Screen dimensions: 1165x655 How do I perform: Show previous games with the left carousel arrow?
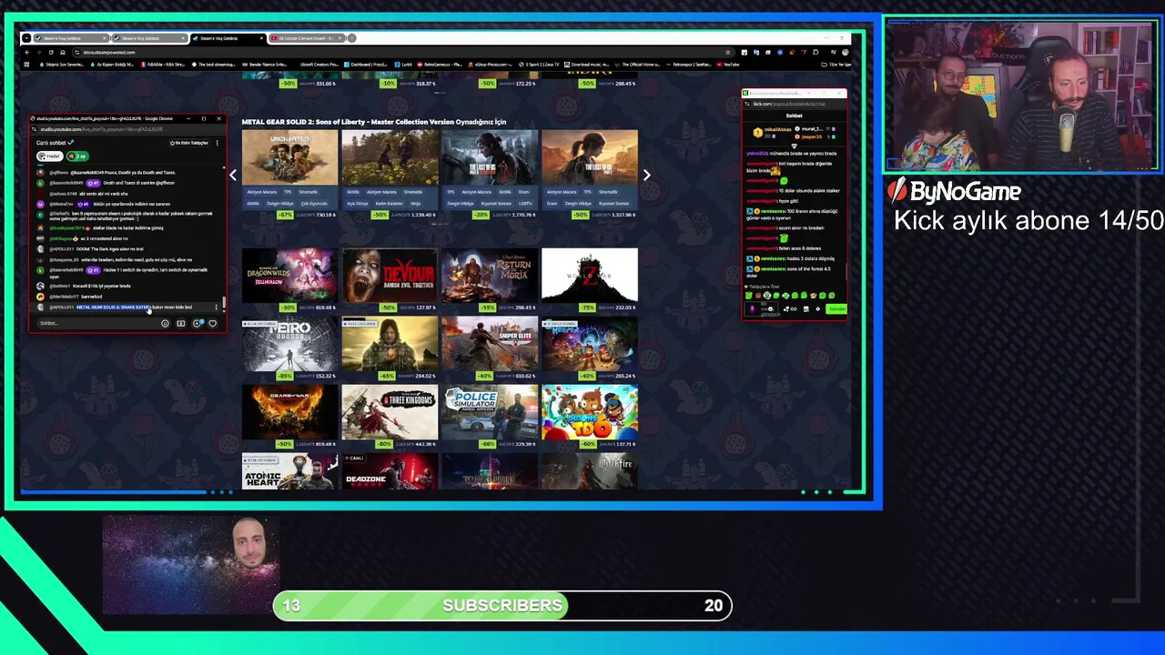tap(233, 175)
